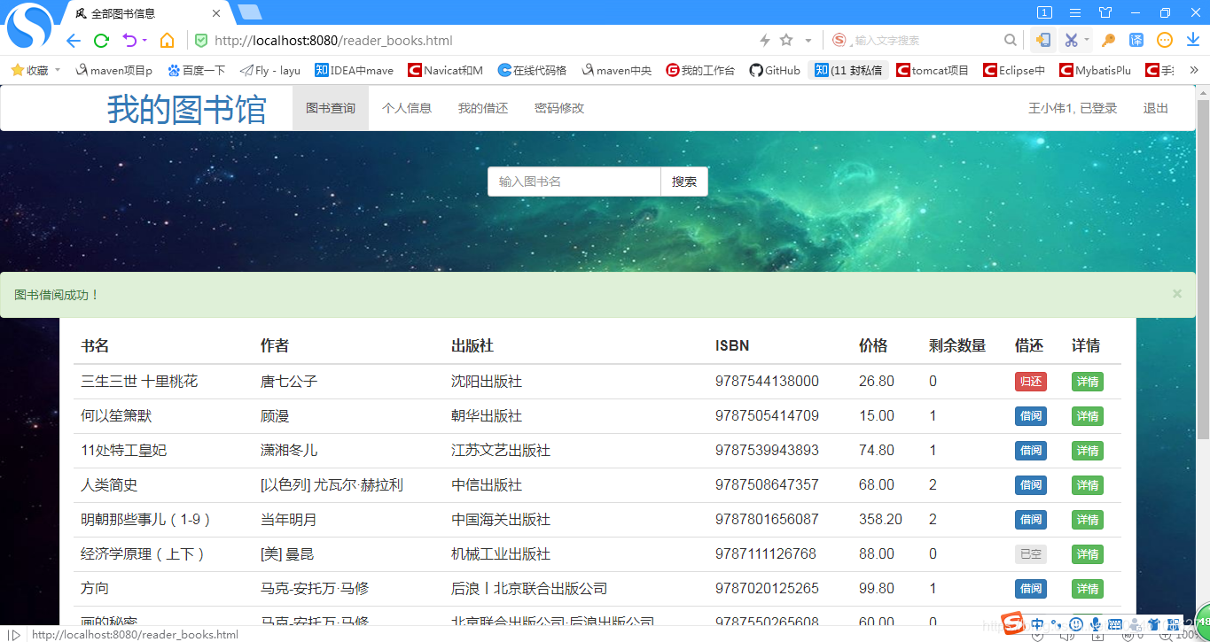
Task: Open the MybatisPlu bookmark
Action: pyautogui.click(x=1095, y=70)
